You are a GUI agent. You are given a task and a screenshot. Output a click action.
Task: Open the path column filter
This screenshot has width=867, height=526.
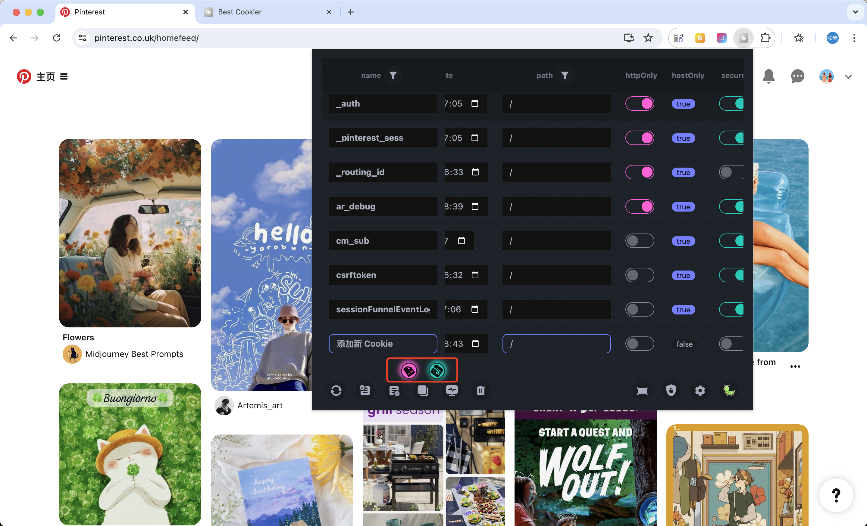pyautogui.click(x=565, y=75)
